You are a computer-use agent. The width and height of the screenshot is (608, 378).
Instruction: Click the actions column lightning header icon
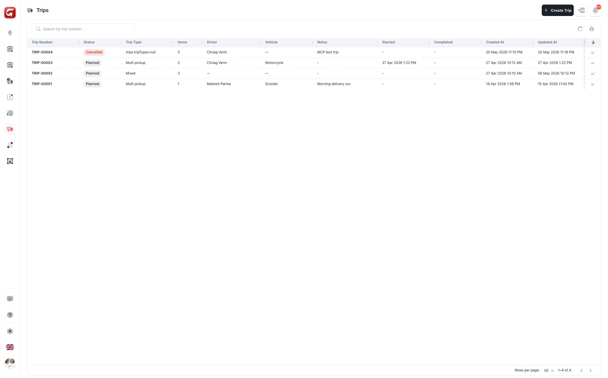coord(593,42)
